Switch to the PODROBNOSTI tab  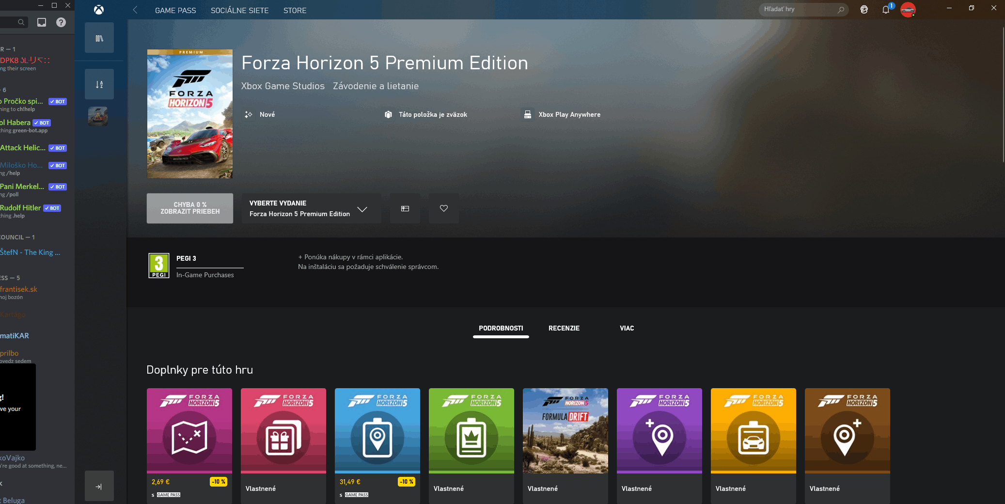[501, 328]
